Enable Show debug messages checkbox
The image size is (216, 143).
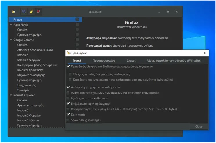pos(68,120)
